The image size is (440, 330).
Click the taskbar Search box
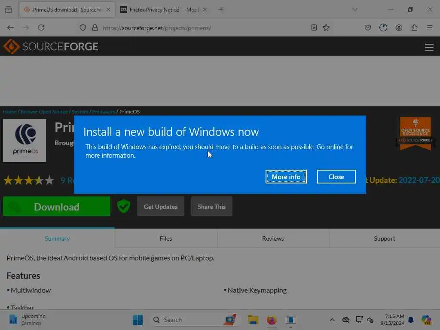coord(195,320)
